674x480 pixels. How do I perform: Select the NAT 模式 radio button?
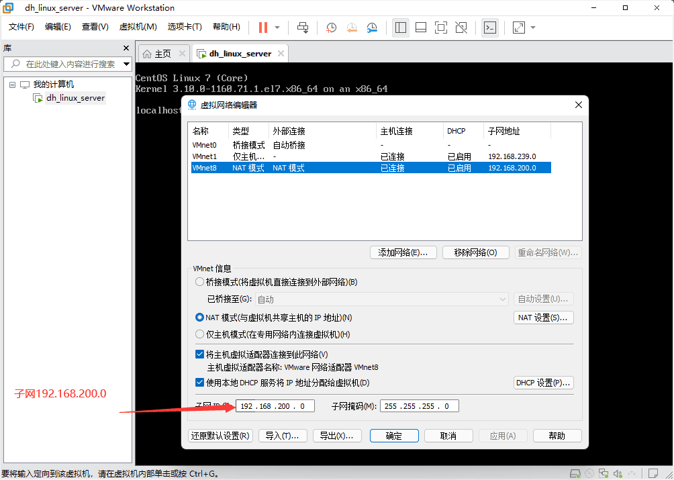point(199,318)
